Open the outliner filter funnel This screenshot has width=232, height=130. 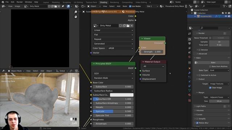pos(224,6)
